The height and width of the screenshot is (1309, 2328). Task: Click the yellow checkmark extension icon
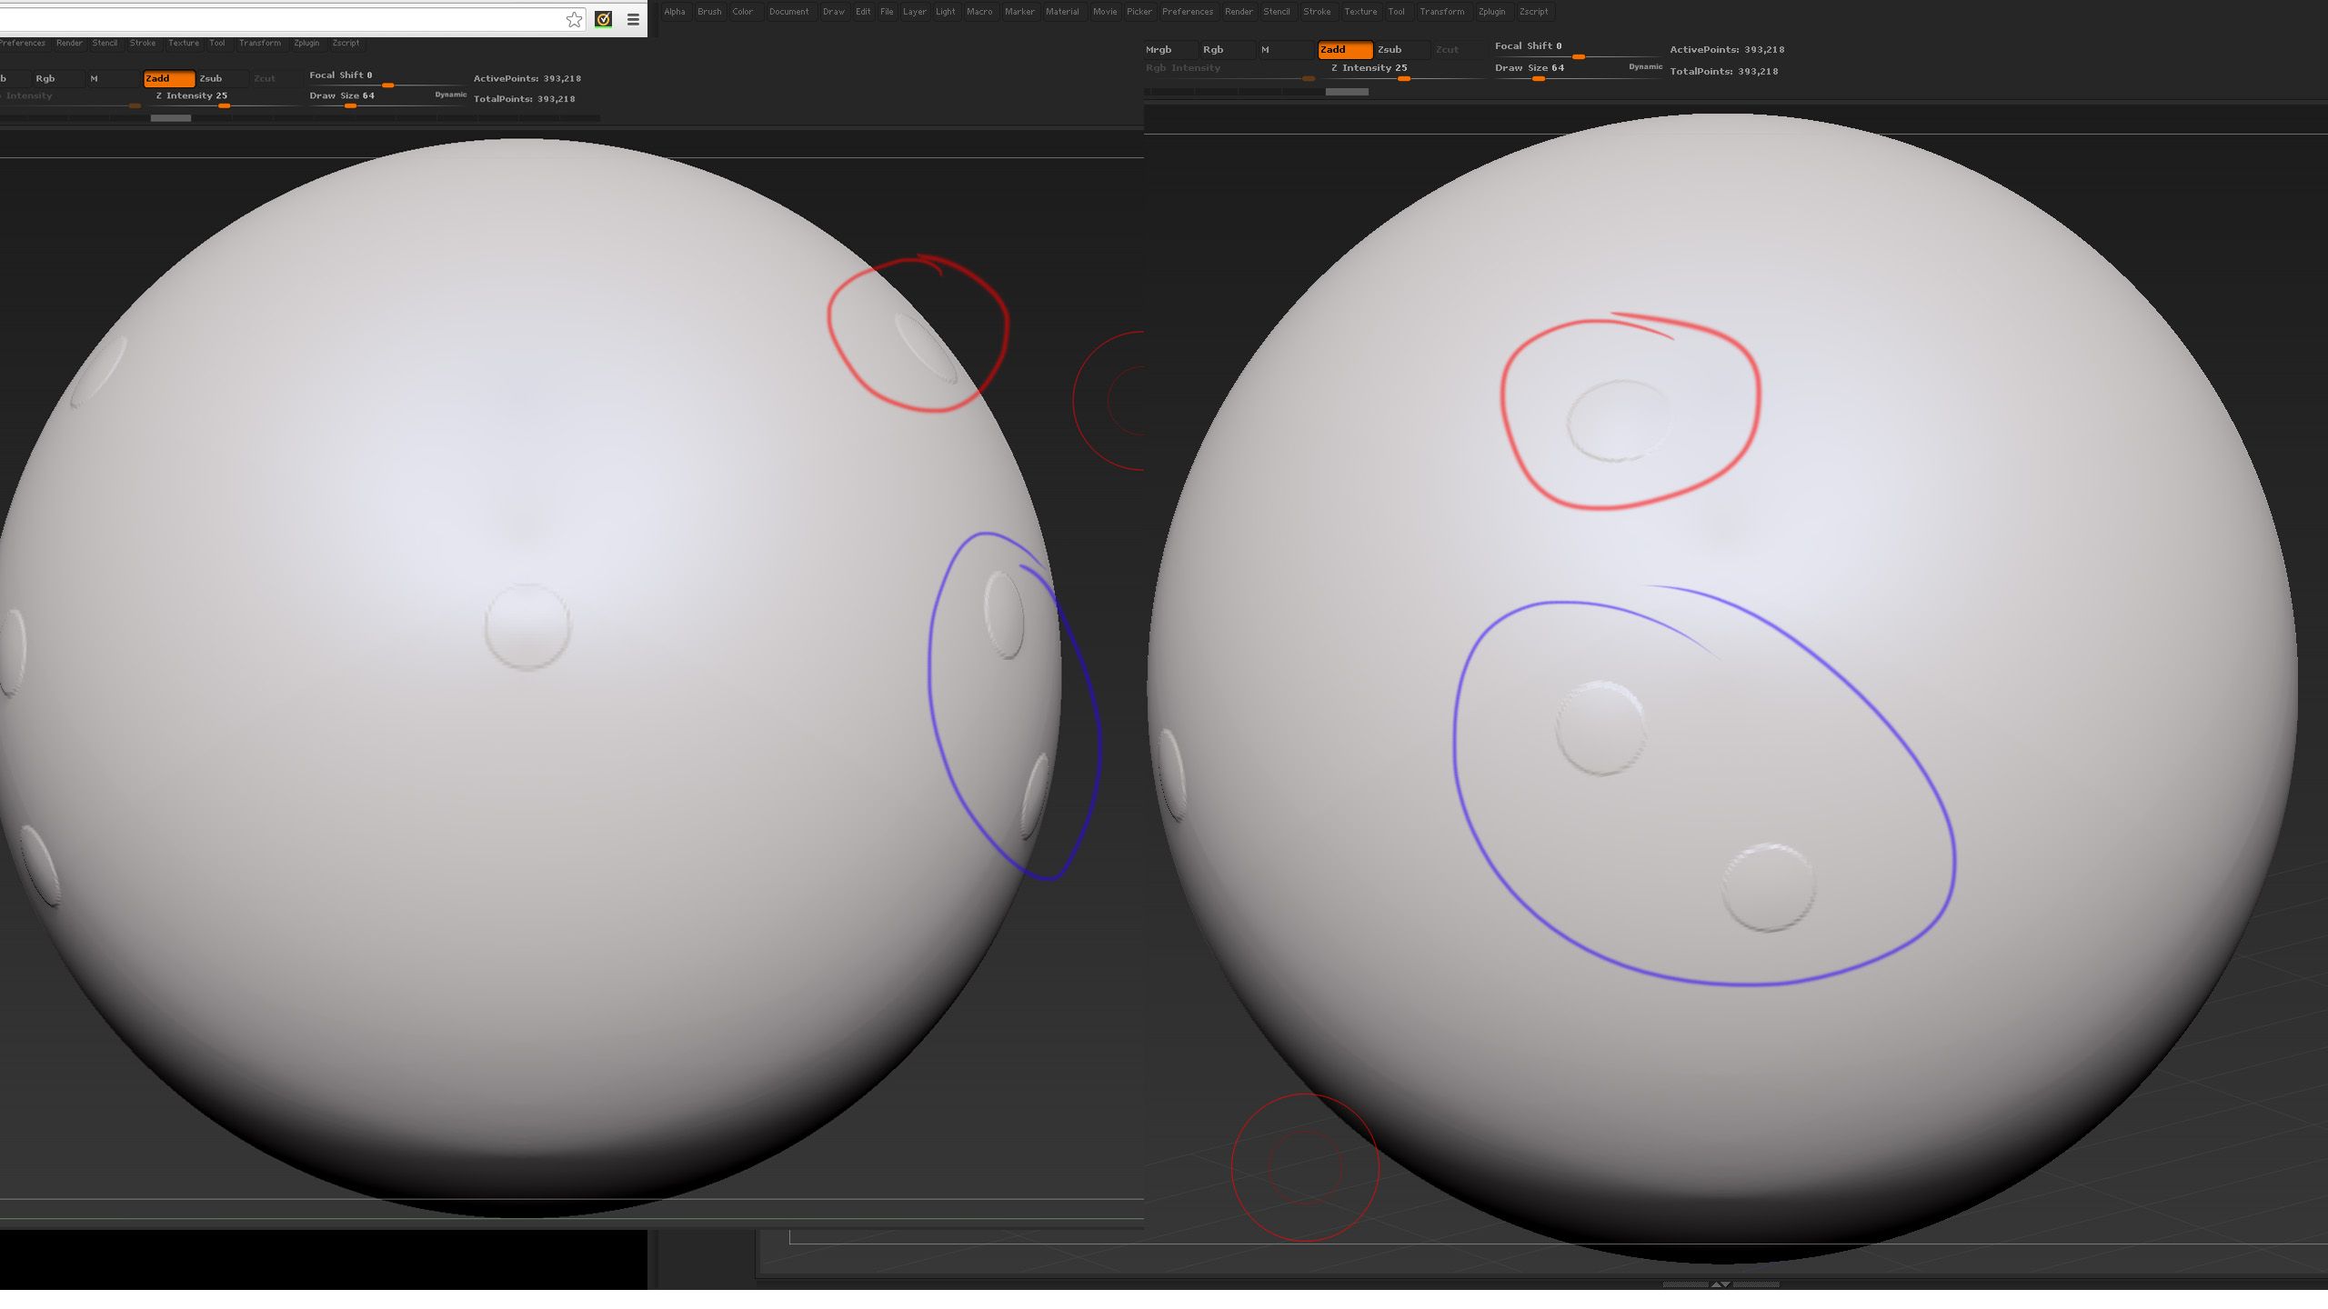point(603,19)
